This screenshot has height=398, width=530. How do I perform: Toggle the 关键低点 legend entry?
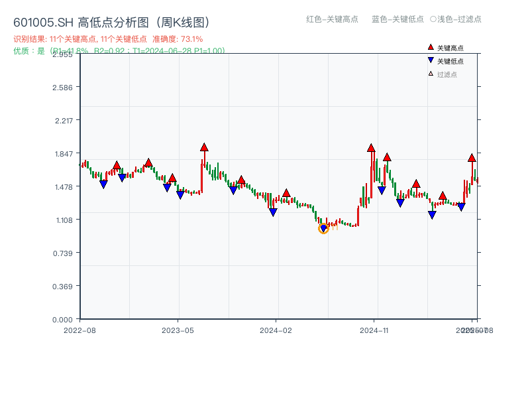point(450,61)
